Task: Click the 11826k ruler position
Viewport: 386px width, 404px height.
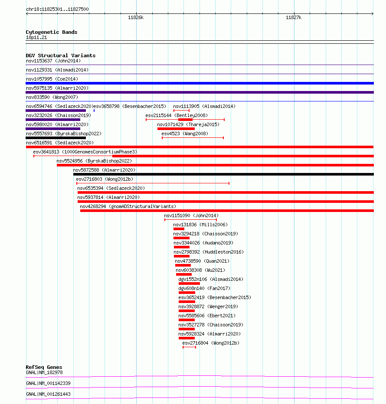Action: [136, 17]
